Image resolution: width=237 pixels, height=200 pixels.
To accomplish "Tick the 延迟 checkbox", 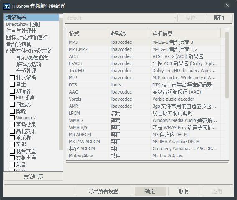I will click(x=12, y=144).
